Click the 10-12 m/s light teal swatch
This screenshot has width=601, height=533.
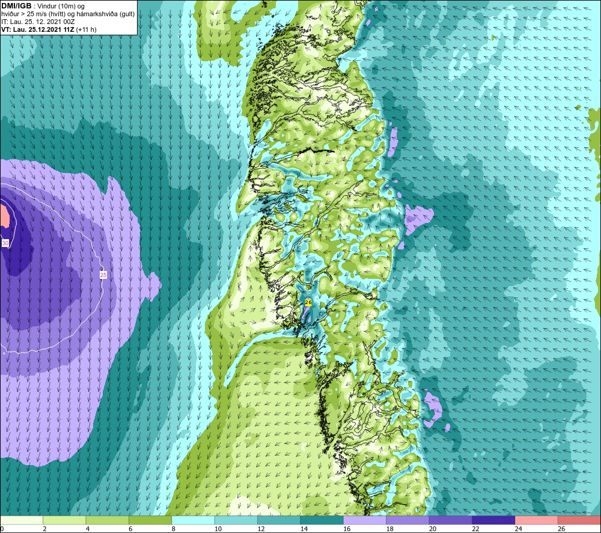click(x=236, y=520)
